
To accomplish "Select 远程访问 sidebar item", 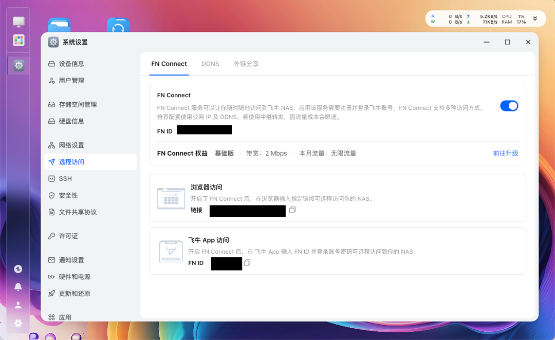I will point(90,162).
